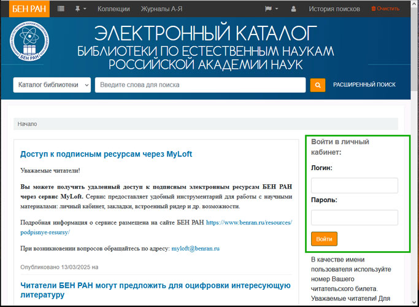Focus the search words input field
Viewport: 419px width, 307px height.
point(200,85)
